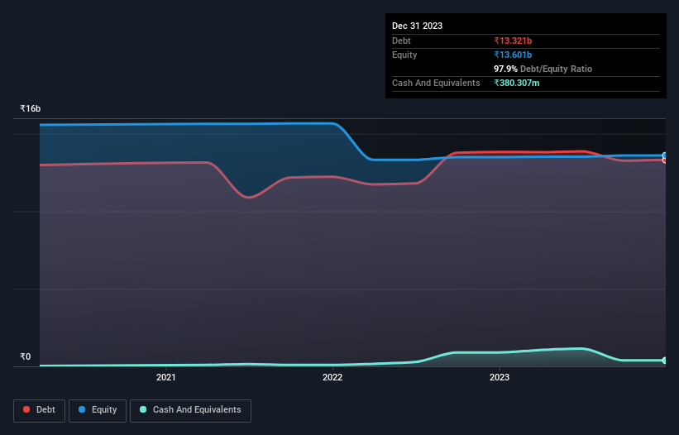Click the Cash And Equivalents tooltip label

436,83
